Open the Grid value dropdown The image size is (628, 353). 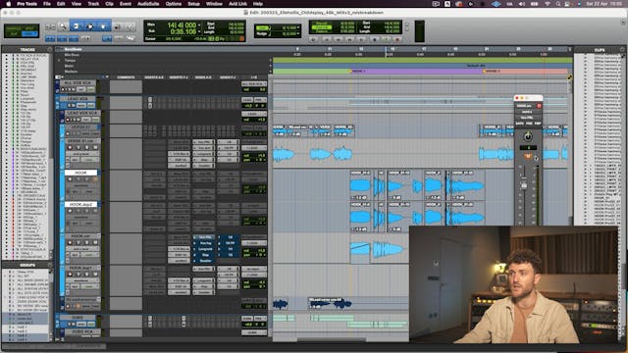(x=298, y=28)
